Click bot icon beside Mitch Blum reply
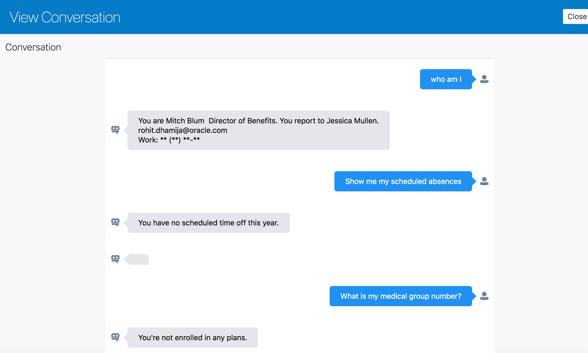 115,130
